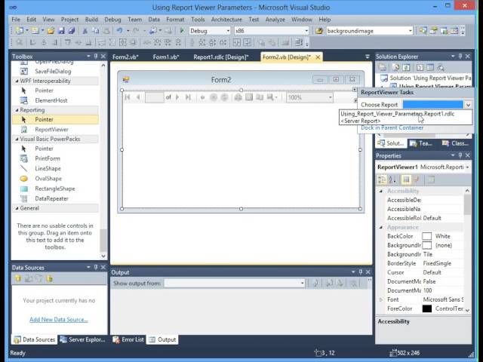483x362 pixels.
Task: Switch to the Server Explorer tab
Action: pyautogui.click(x=82, y=339)
